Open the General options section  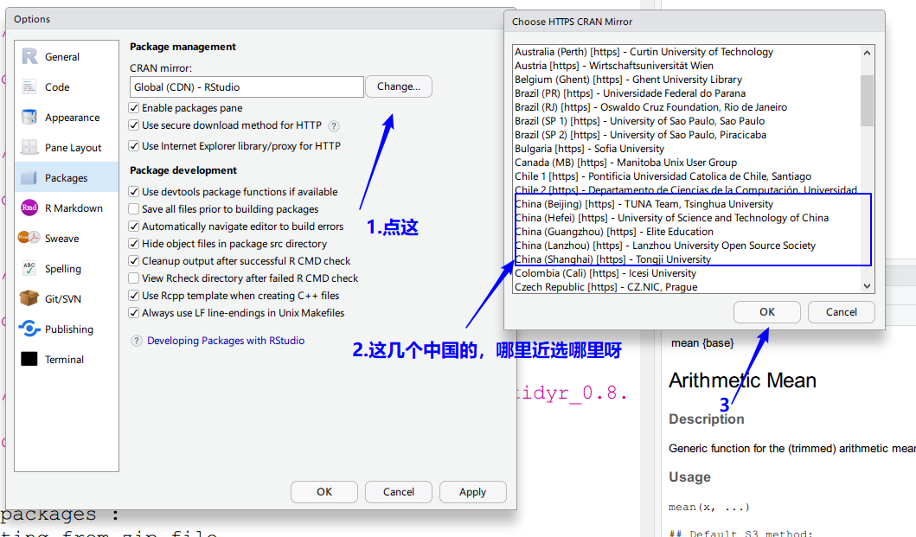point(67,57)
